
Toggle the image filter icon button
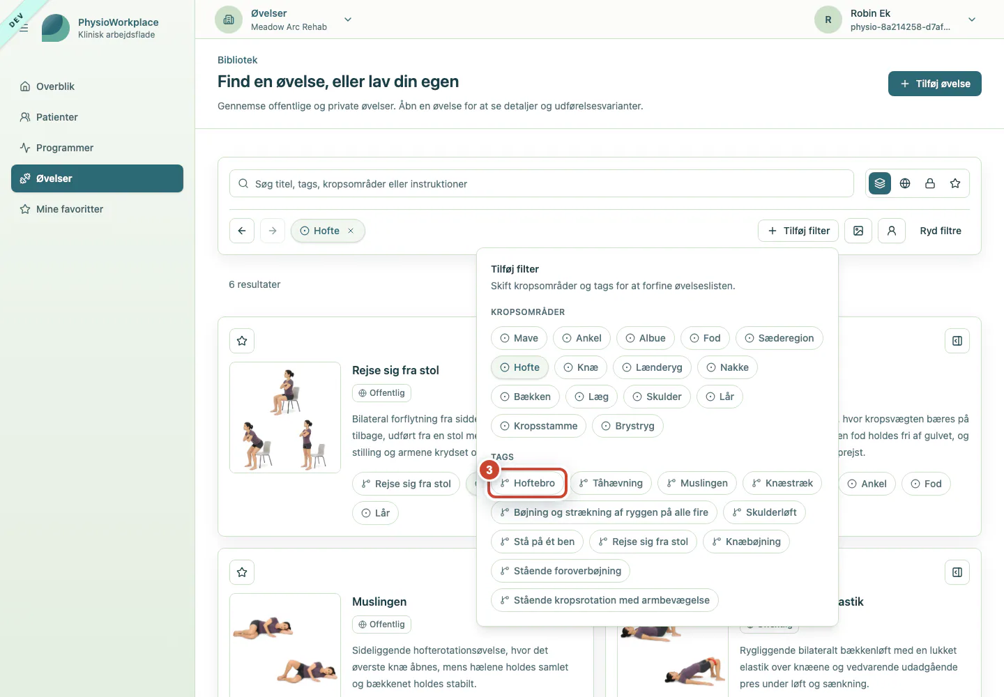[858, 231]
